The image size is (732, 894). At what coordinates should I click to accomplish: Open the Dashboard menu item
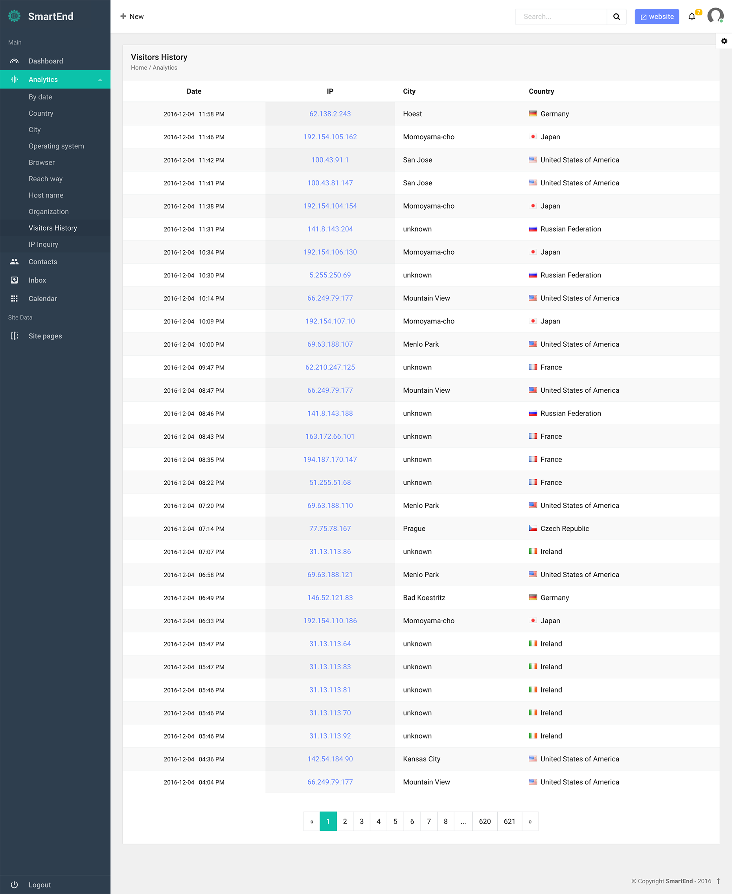(55, 61)
